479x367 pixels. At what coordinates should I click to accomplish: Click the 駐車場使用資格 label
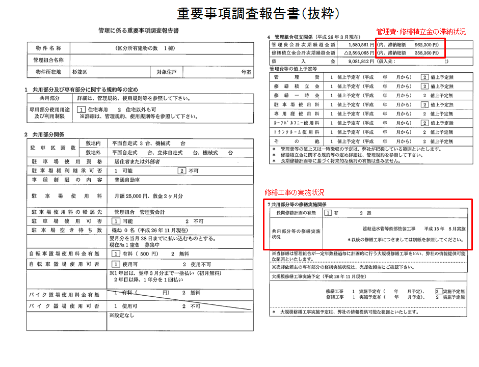coord(67,162)
